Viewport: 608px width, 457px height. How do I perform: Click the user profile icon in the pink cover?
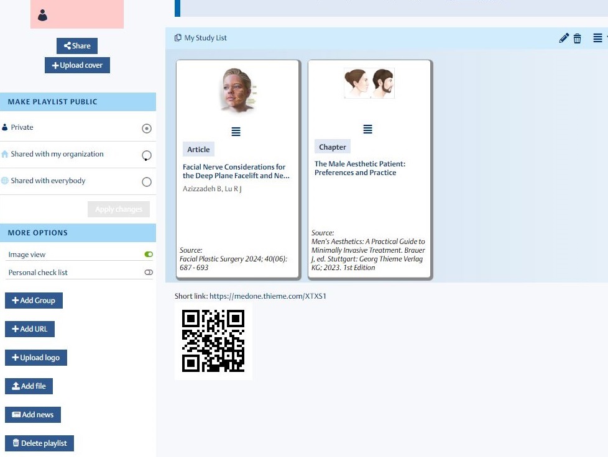[x=42, y=16]
